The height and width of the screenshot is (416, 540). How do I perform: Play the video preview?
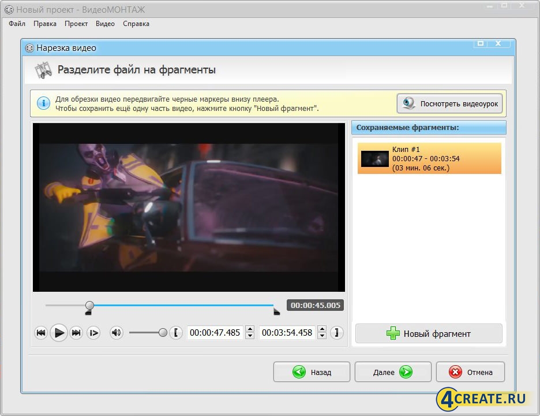pos(58,333)
